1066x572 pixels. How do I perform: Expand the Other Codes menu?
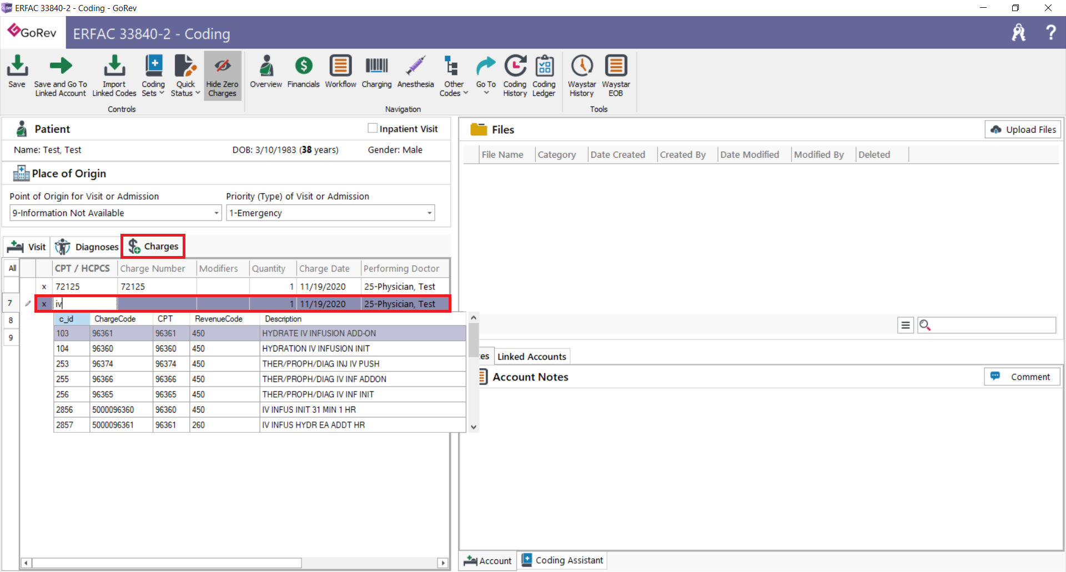tap(454, 76)
